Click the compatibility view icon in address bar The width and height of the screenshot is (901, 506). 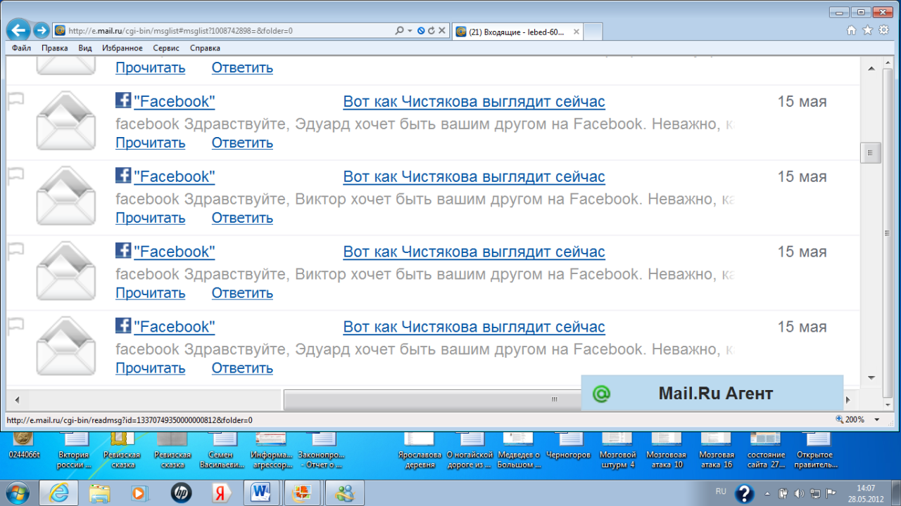pos(420,31)
